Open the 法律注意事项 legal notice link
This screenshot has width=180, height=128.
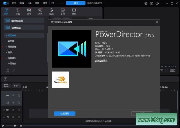[x=101, y=60]
